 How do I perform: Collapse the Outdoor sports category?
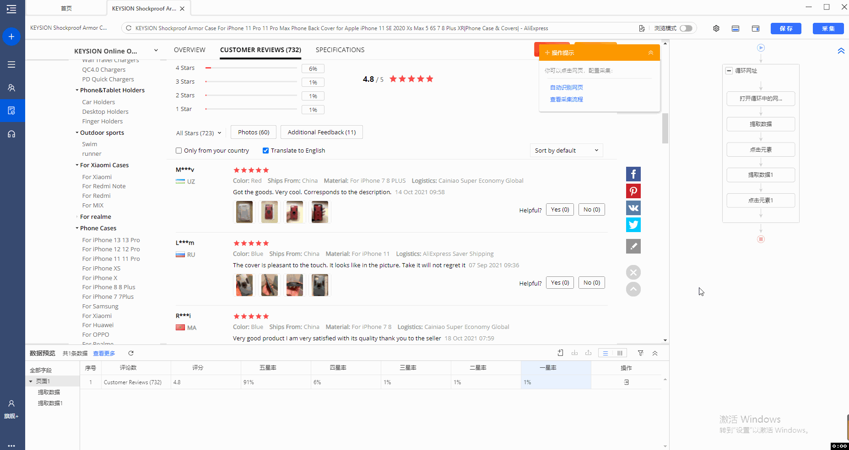pos(77,133)
